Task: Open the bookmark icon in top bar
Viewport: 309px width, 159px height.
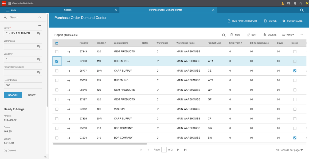Action: [x=295, y=3]
